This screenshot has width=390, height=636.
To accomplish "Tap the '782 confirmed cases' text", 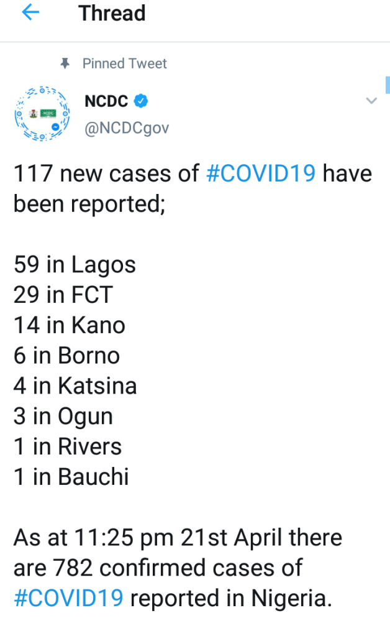I will click(x=180, y=567).
